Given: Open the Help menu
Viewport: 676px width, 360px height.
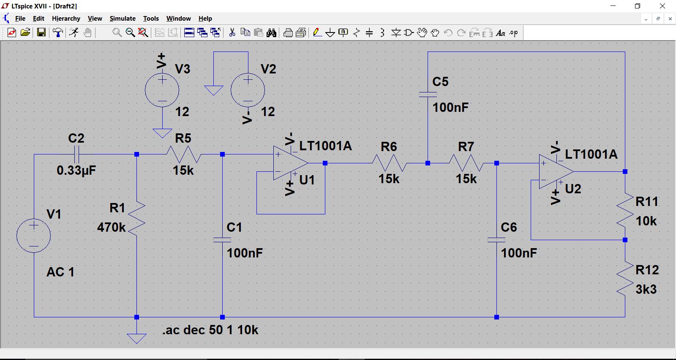Looking at the screenshot, I should click(205, 19).
